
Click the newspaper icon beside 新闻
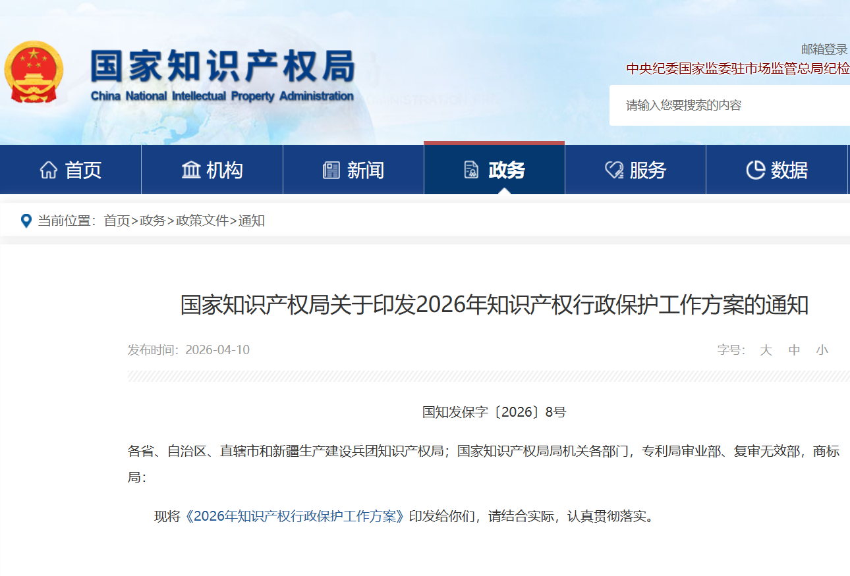331,170
